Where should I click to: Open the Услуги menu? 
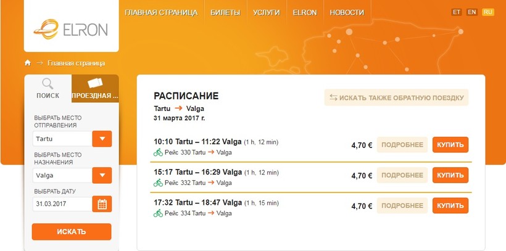266,12
